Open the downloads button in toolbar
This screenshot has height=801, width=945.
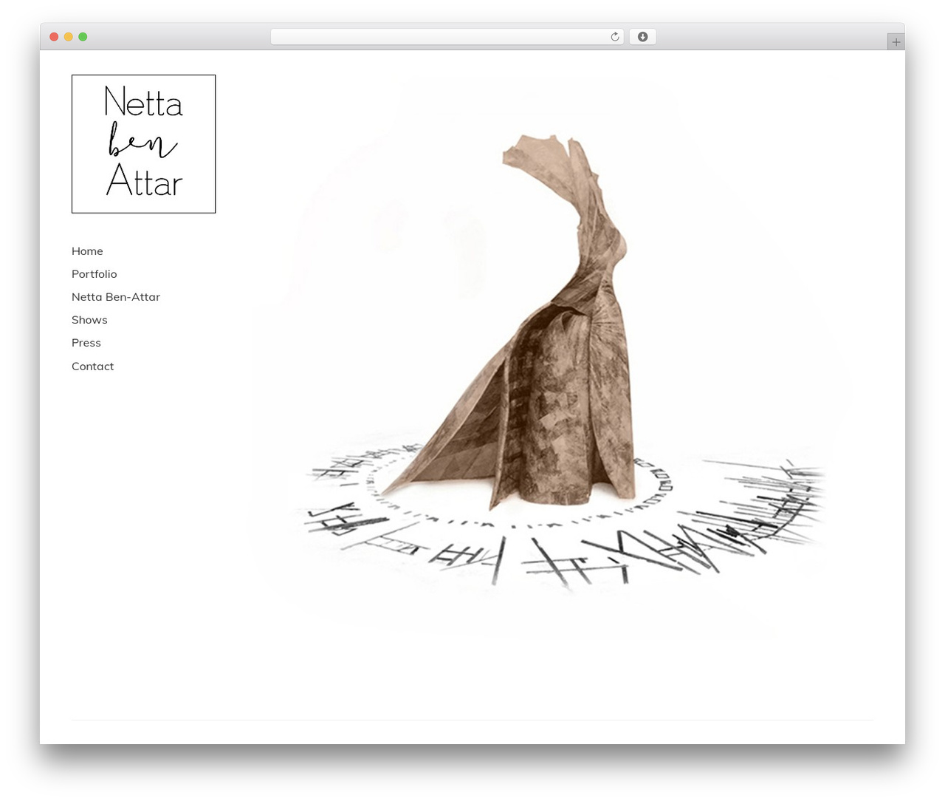(642, 37)
